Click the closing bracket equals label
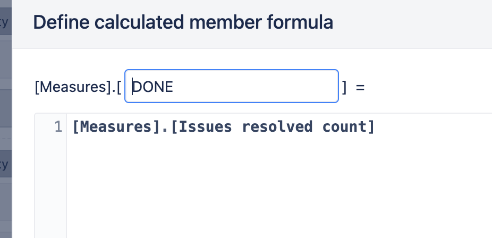The image size is (492, 238). coord(353,87)
